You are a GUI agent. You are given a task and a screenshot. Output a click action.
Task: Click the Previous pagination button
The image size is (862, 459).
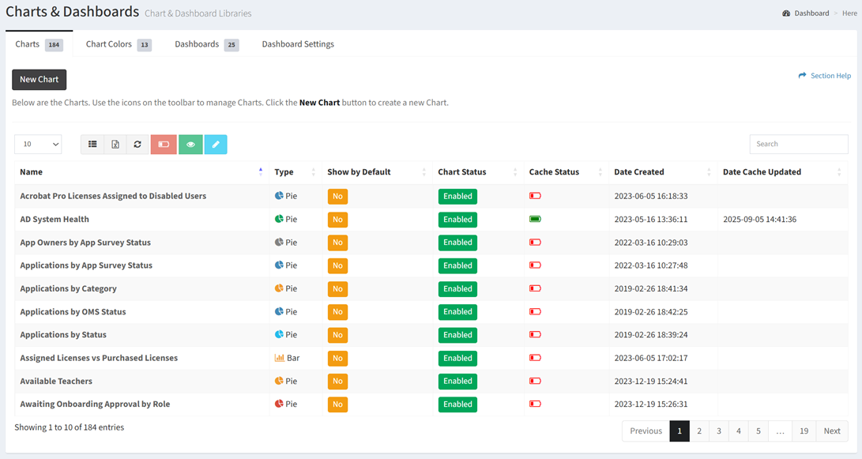(646, 431)
